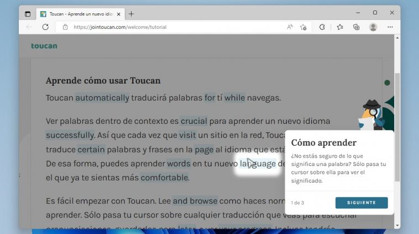Click the translated word 'automatically'
The width and height of the screenshot is (419, 234).
pyautogui.click(x=102, y=98)
